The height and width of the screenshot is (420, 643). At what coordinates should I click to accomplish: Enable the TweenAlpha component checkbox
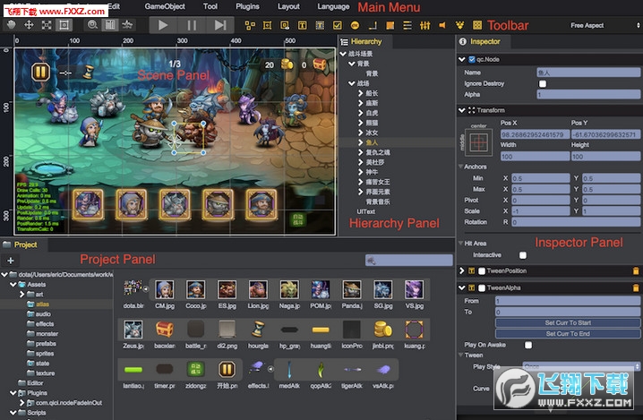click(482, 288)
